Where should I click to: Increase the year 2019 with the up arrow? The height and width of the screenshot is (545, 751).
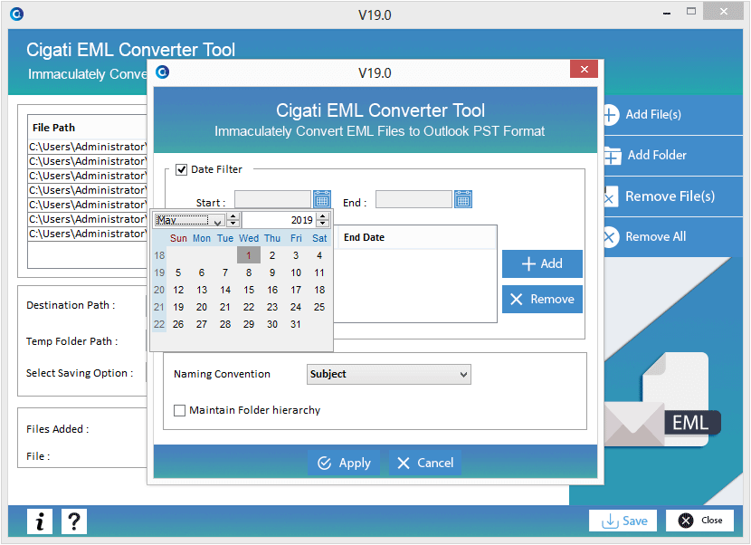(x=323, y=216)
